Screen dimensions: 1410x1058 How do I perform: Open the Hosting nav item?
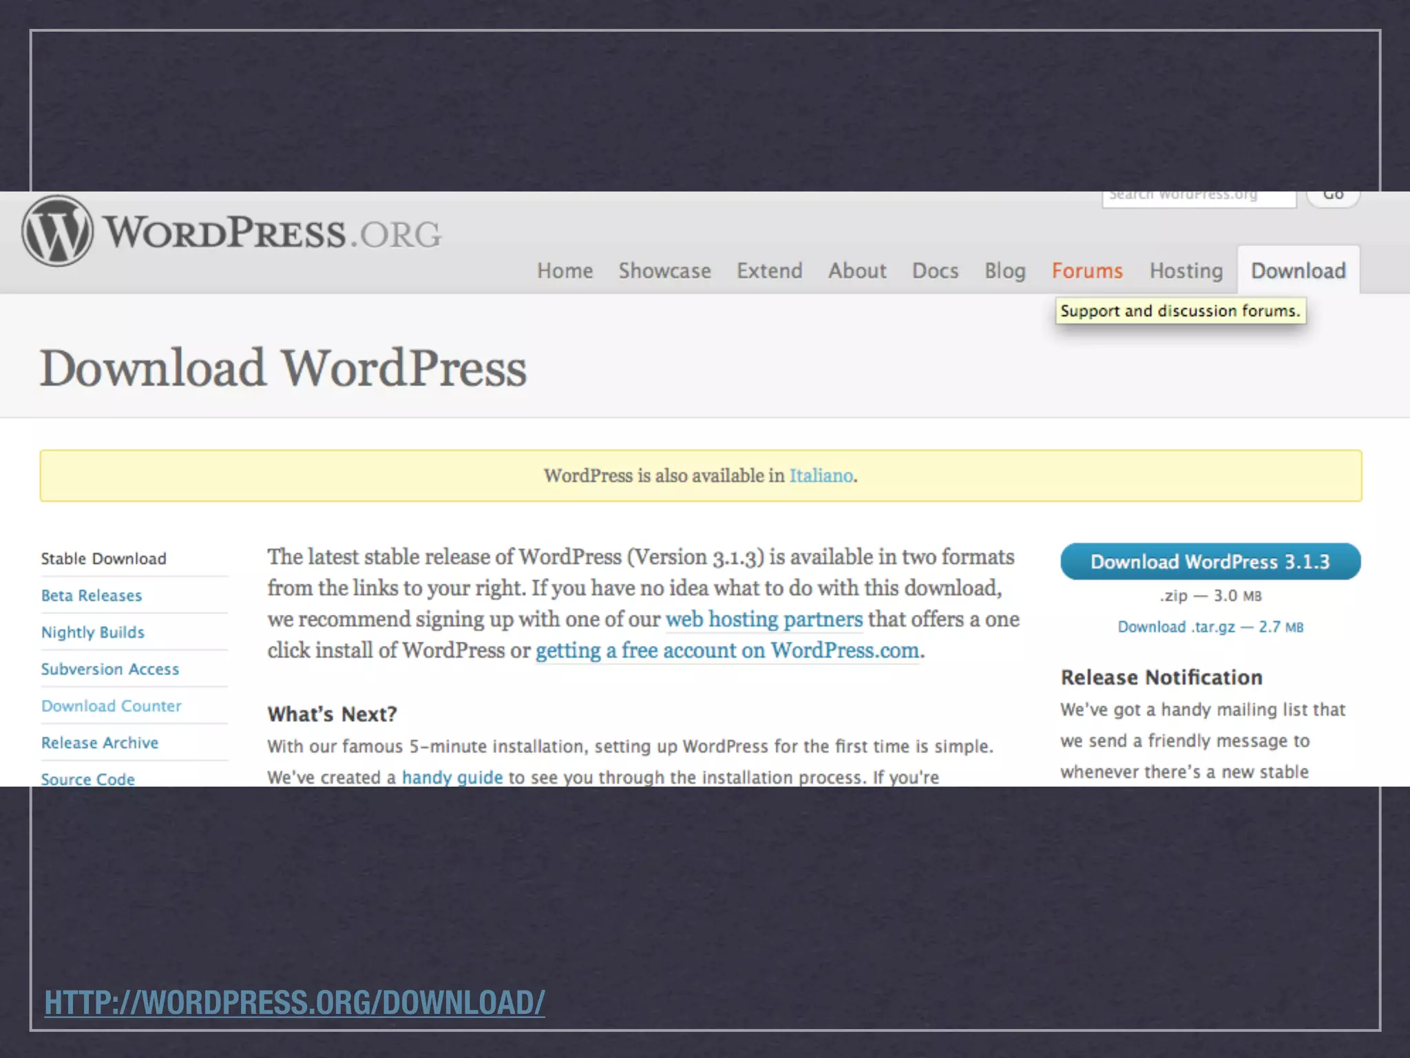[1186, 271]
